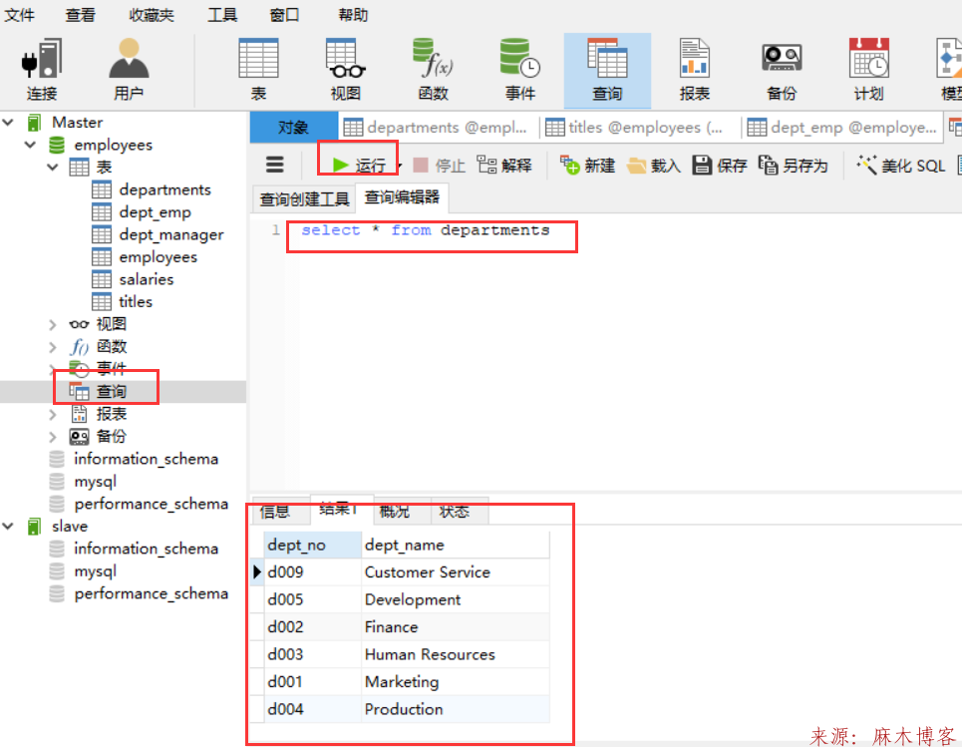Select the salaries table in tree
Screen dimensions: 962x747
pyautogui.click(x=147, y=279)
